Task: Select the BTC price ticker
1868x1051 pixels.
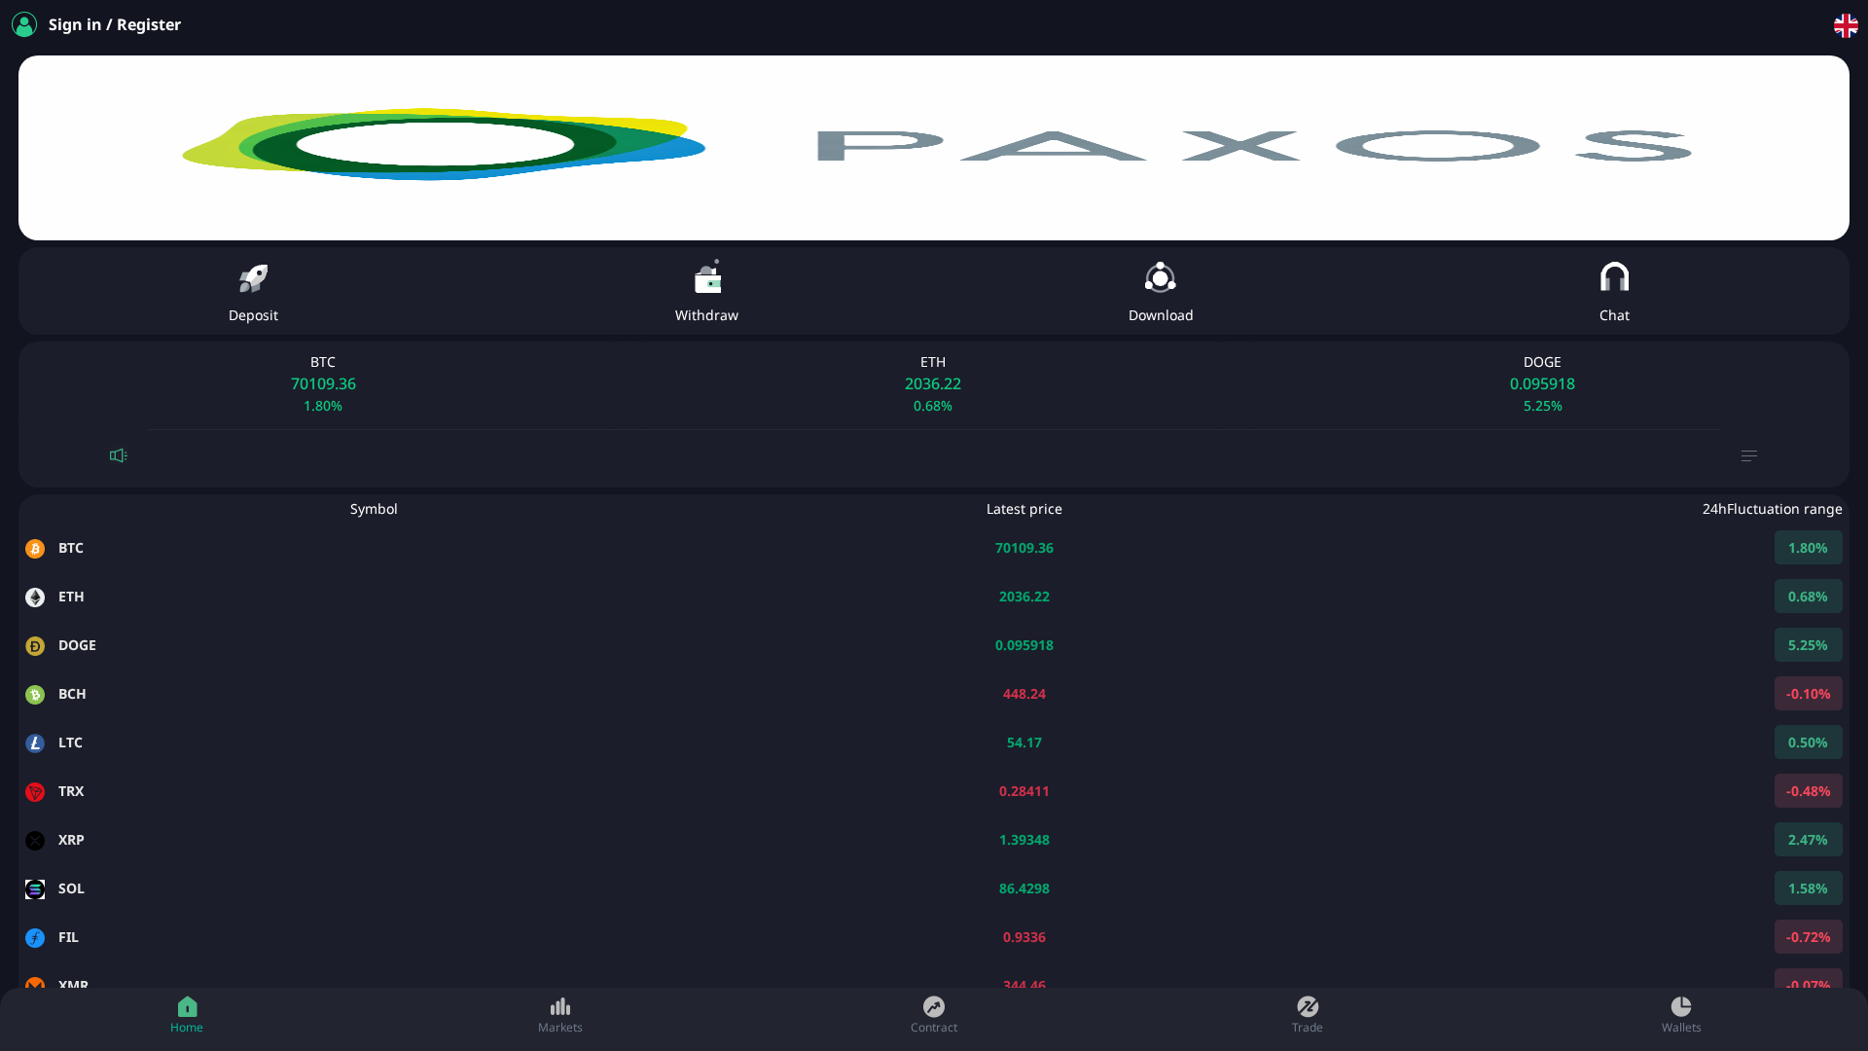Action: click(322, 383)
